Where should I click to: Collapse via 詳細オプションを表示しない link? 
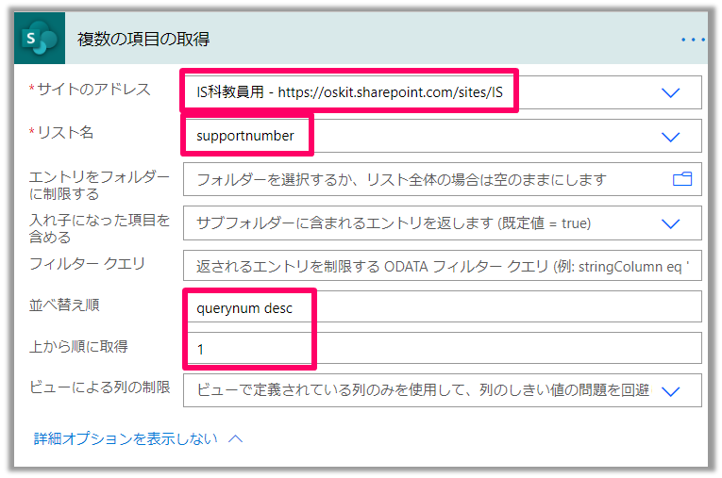pyautogui.click(x=126, y=438)
